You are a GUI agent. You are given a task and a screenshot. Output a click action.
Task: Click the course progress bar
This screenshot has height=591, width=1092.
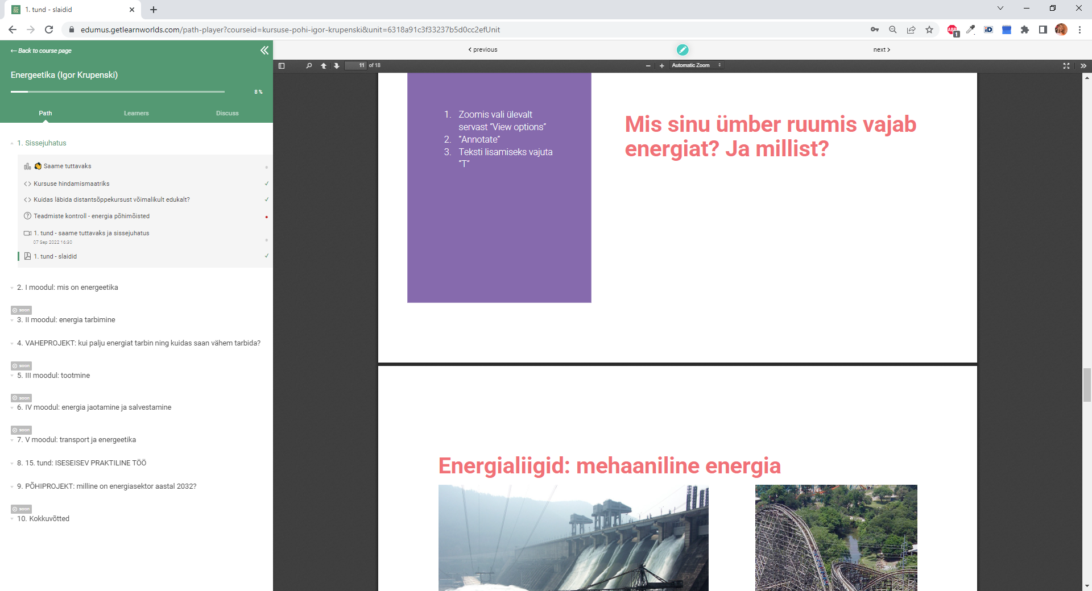[117, 91]
